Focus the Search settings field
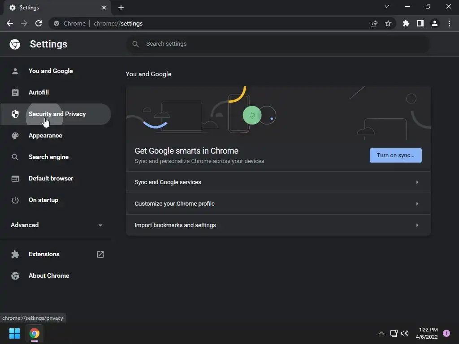 [278, 44]
